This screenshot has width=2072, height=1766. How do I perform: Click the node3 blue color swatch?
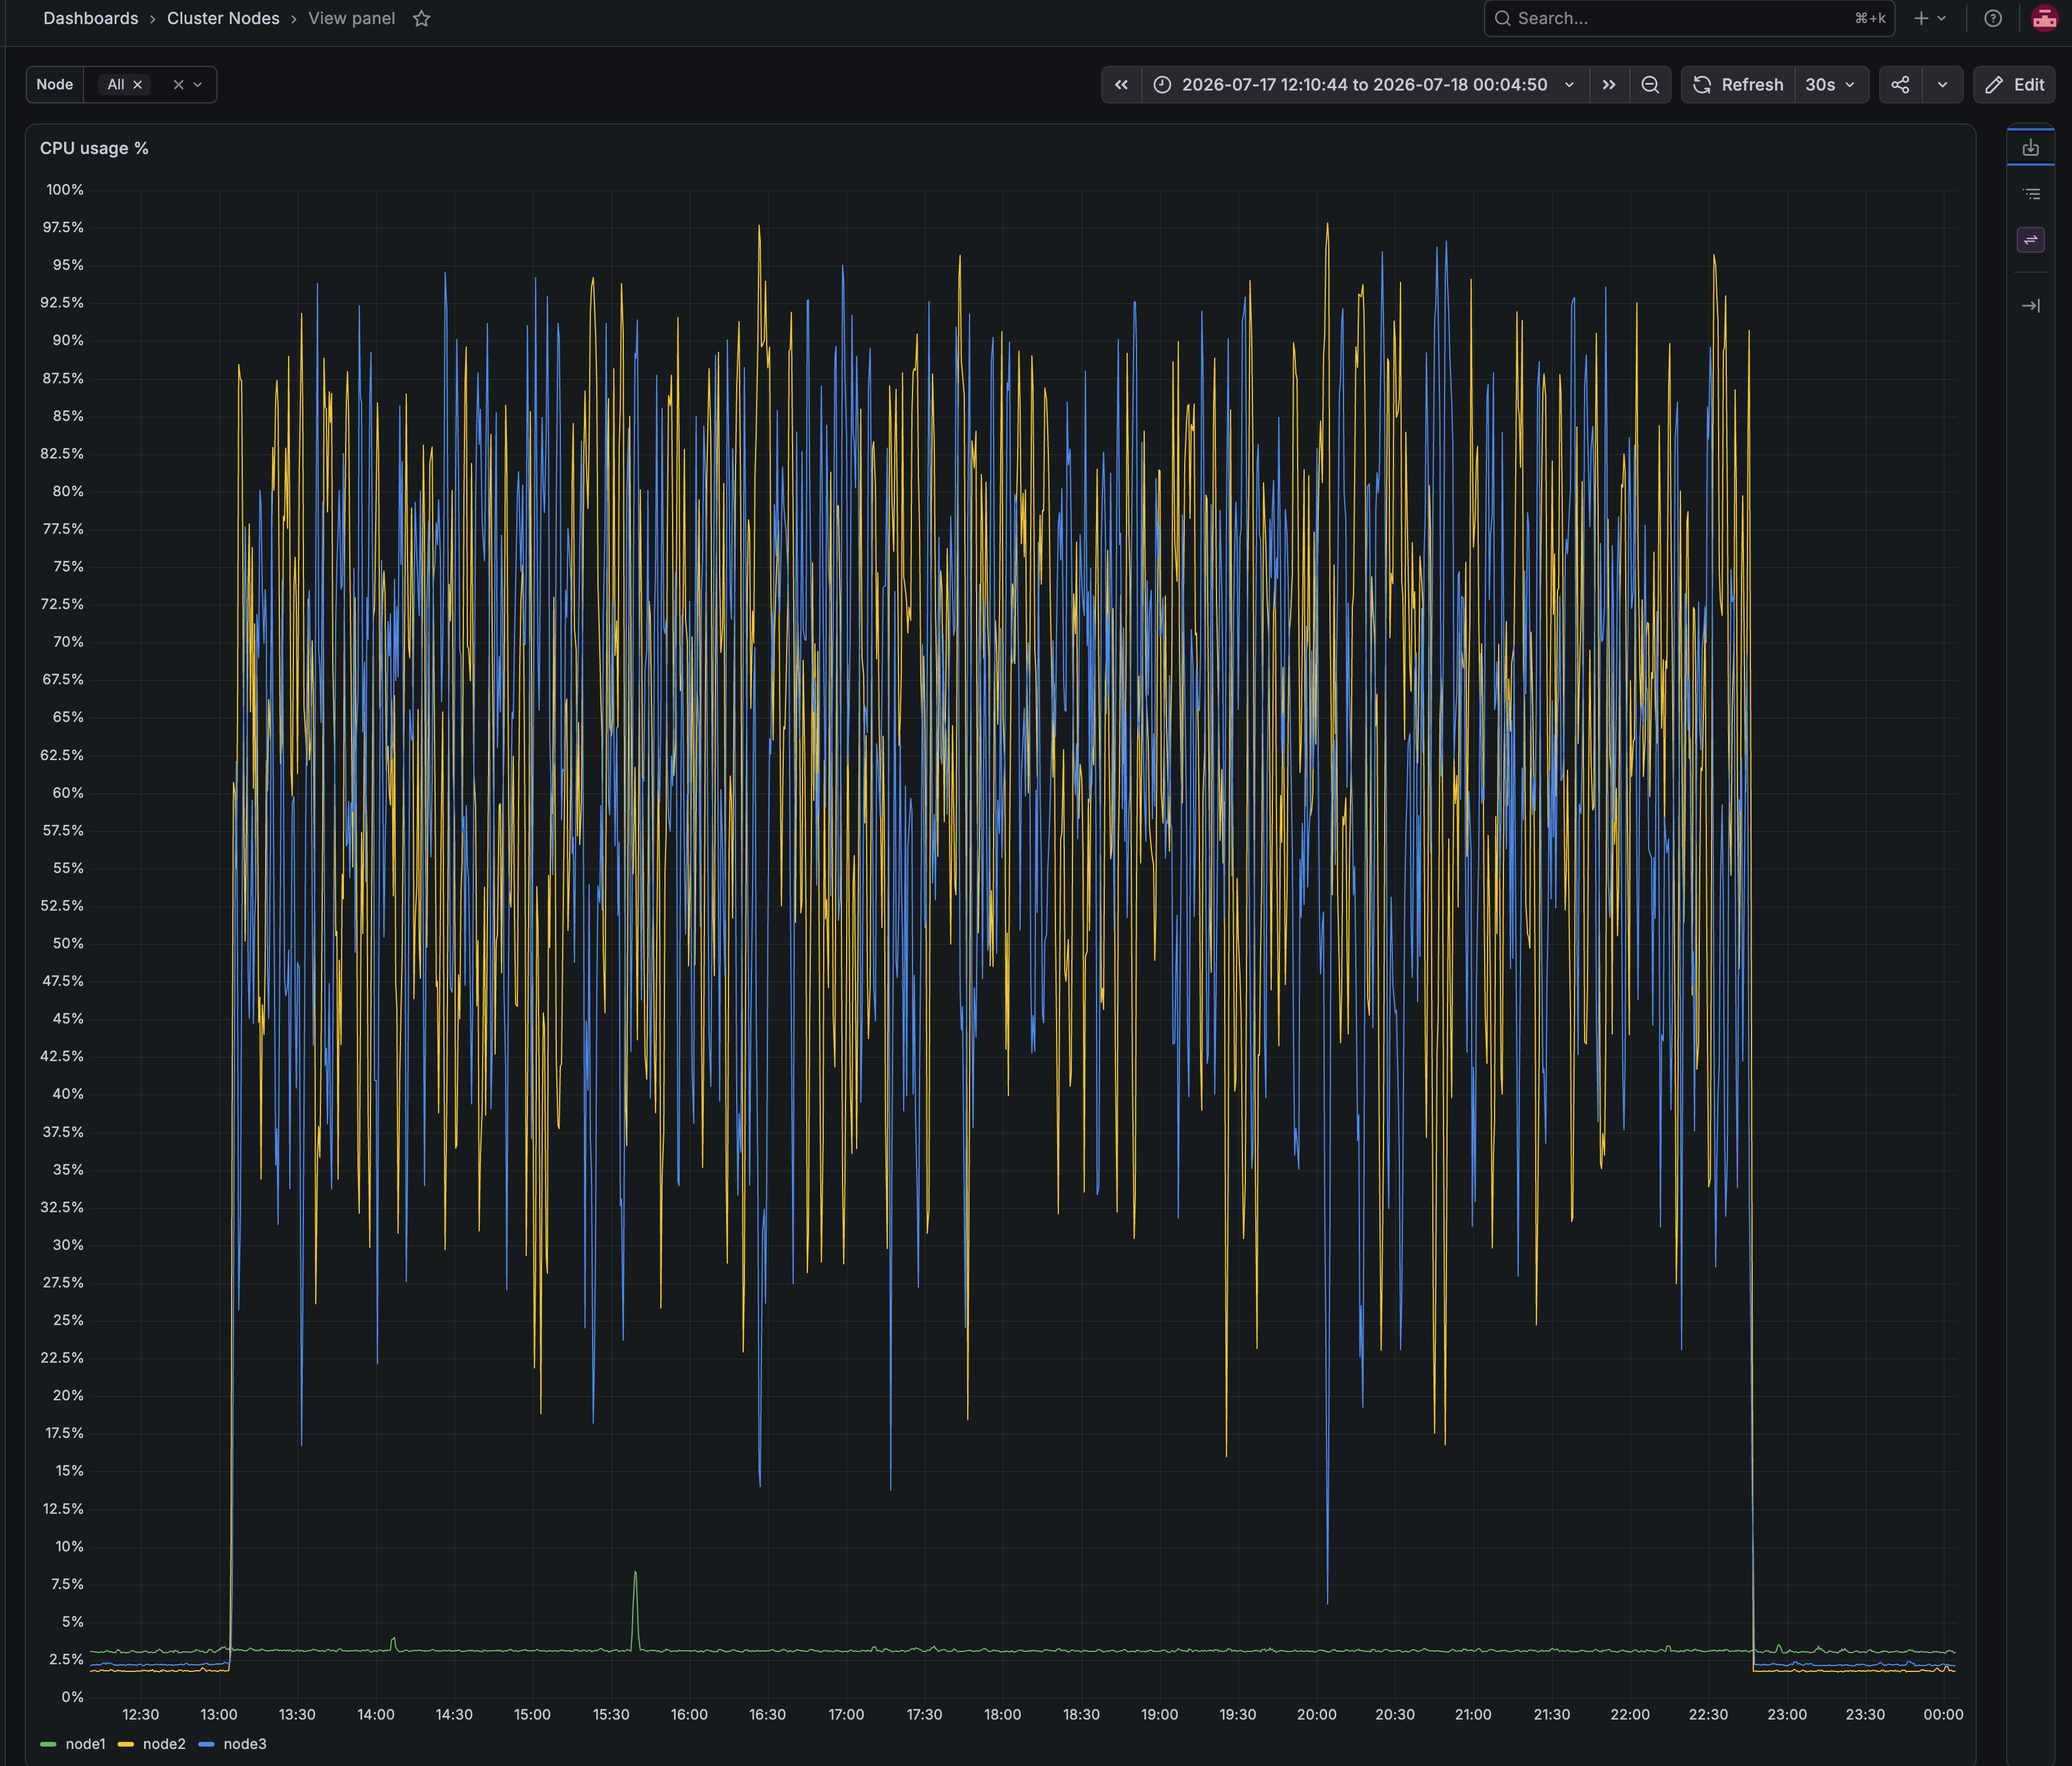click(x=207, y=1744)
